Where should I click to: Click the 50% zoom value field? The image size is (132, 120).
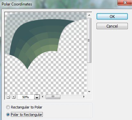26,97
